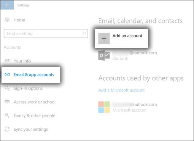Open Sign-in options page
The width and height of the screenshot is (194, 141).
click(x=28, y=88)
